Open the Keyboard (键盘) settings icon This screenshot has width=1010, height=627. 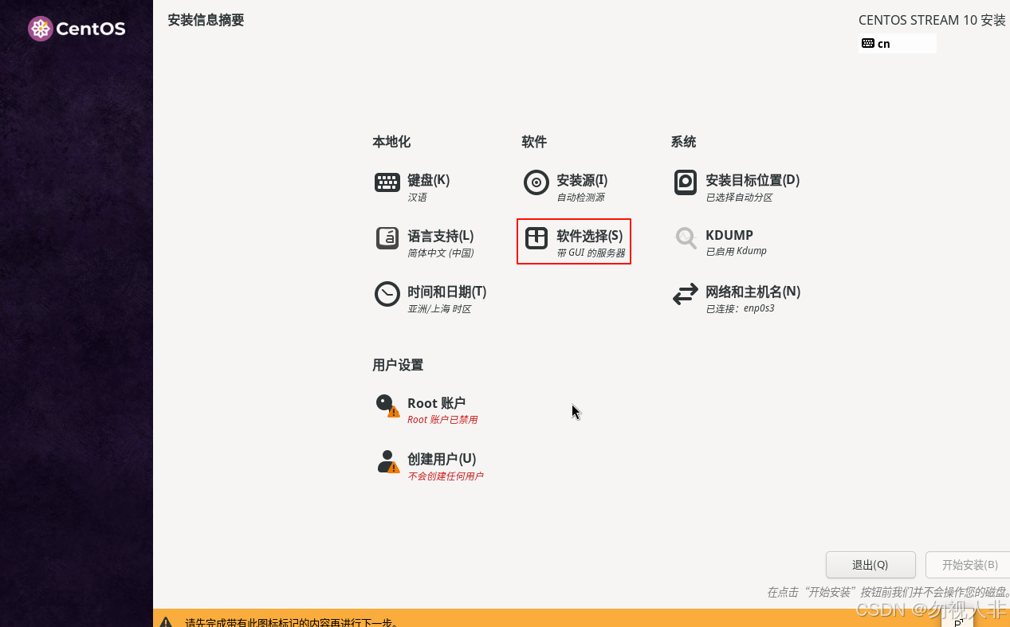[387, 182]
